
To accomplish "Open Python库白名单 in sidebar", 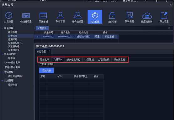I will click(x=12, y=62).
